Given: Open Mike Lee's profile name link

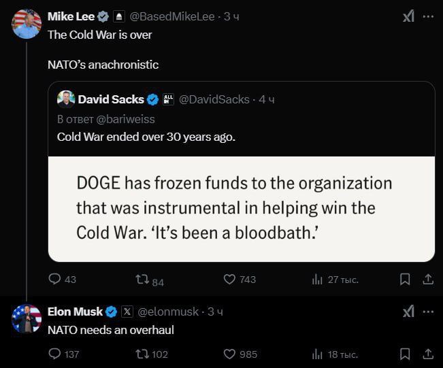Looking at the screenshot, I should tap(71, 17).
